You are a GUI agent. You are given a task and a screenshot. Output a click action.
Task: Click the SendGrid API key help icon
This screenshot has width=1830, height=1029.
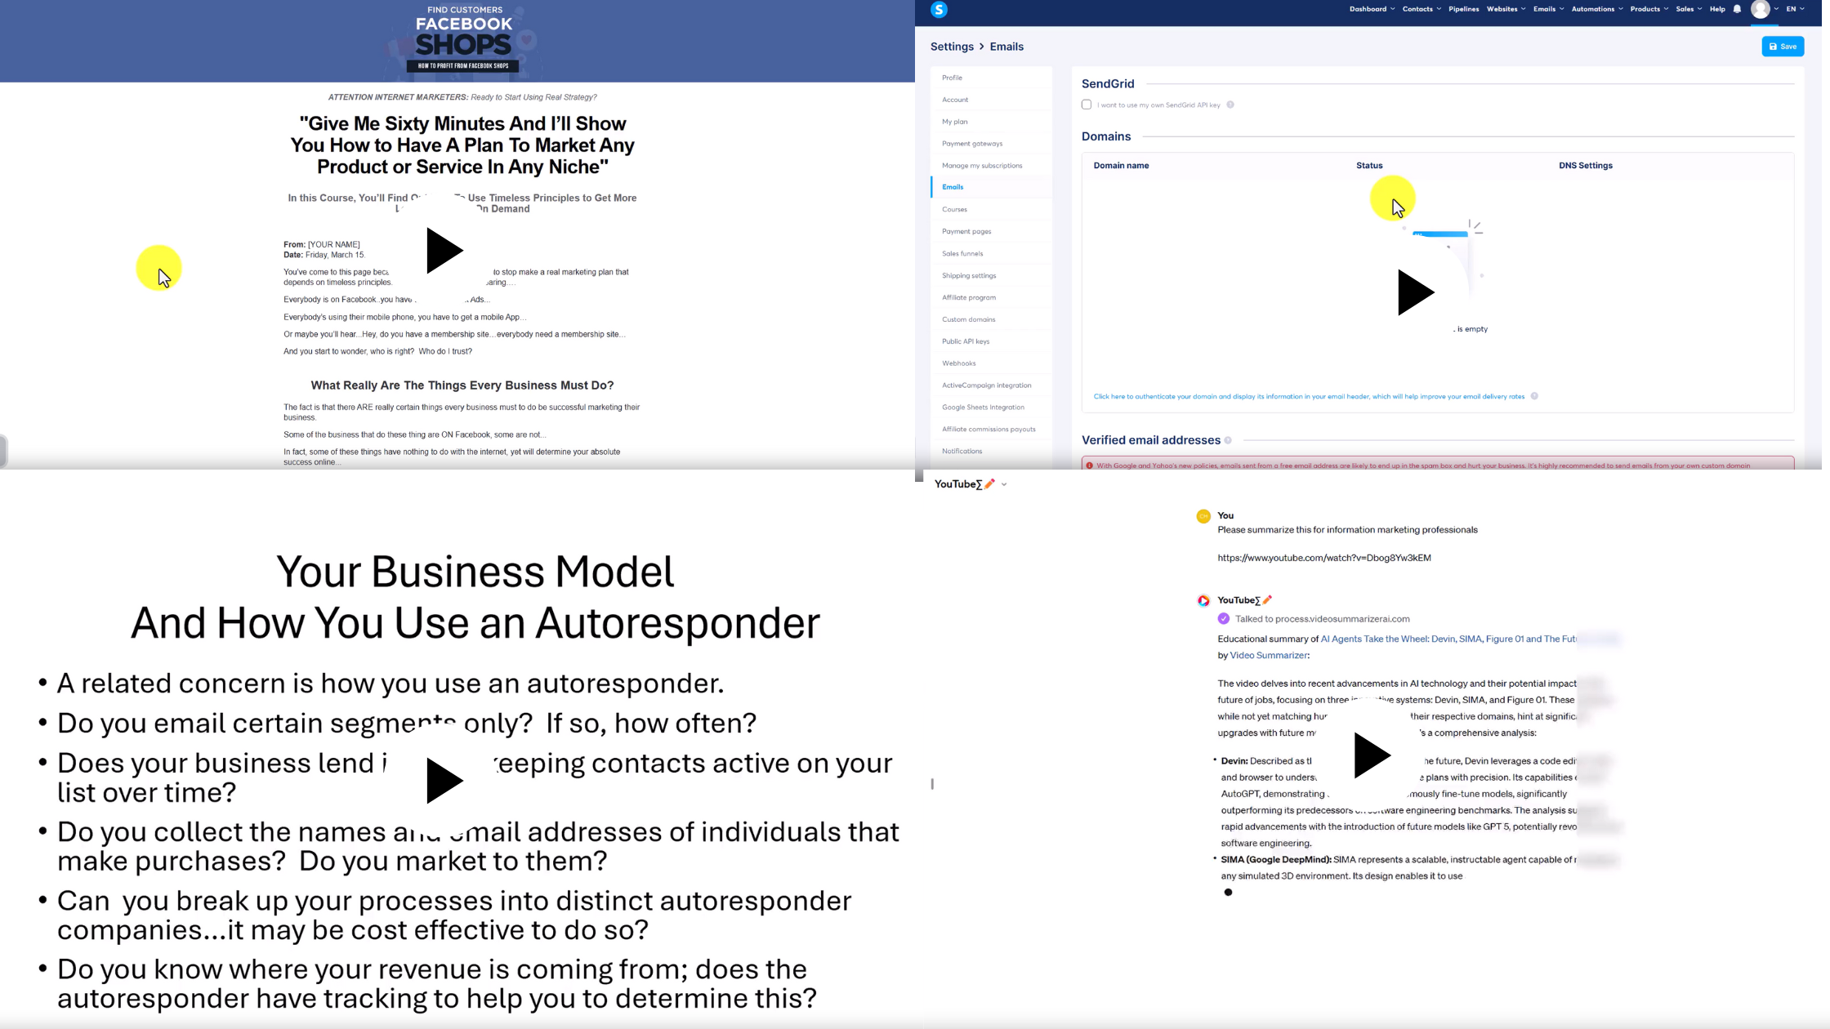1230,105
